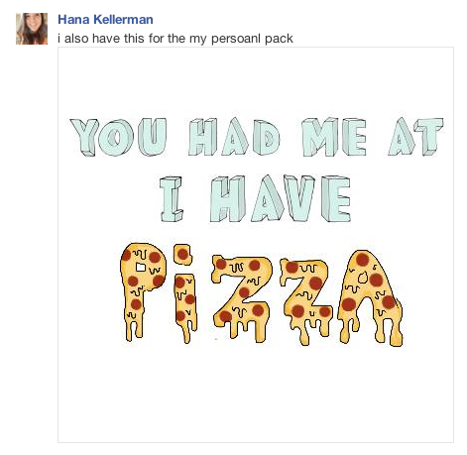This screenshot has width=467, height=455.
Task: Click the standalone letter I on second line
Action: coord(171,199)
